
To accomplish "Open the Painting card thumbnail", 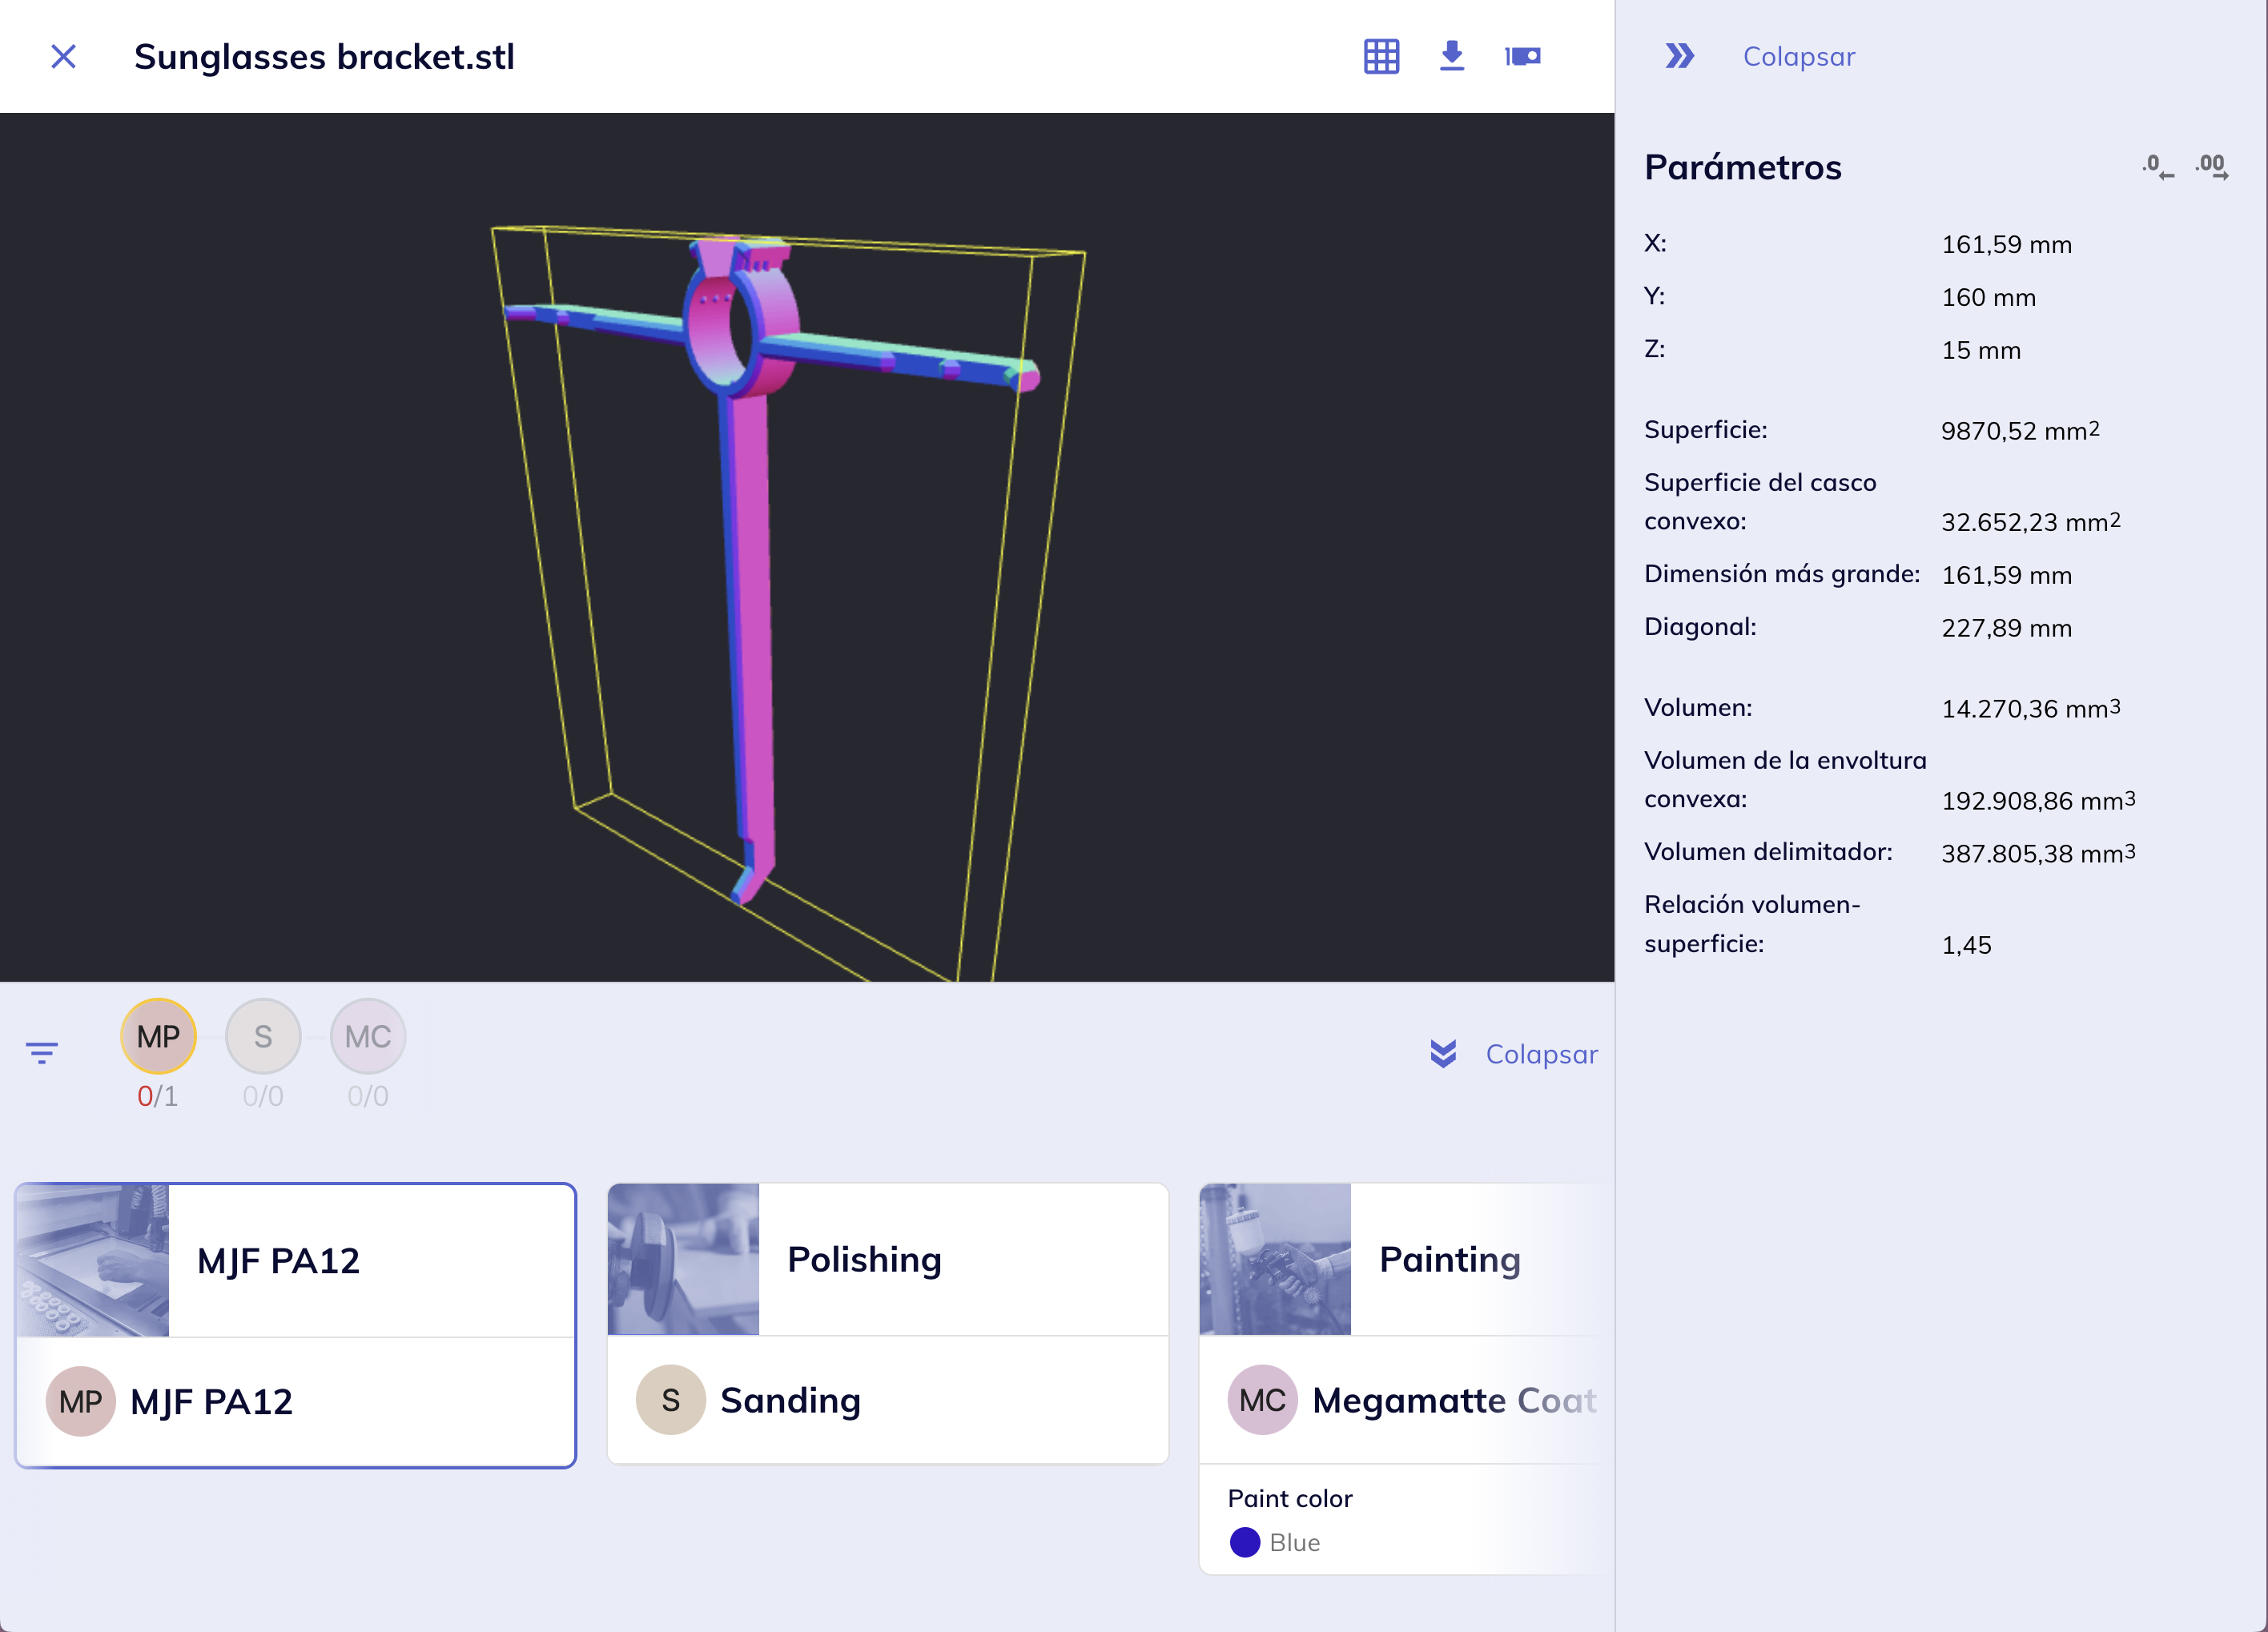I will 1275,1260.
